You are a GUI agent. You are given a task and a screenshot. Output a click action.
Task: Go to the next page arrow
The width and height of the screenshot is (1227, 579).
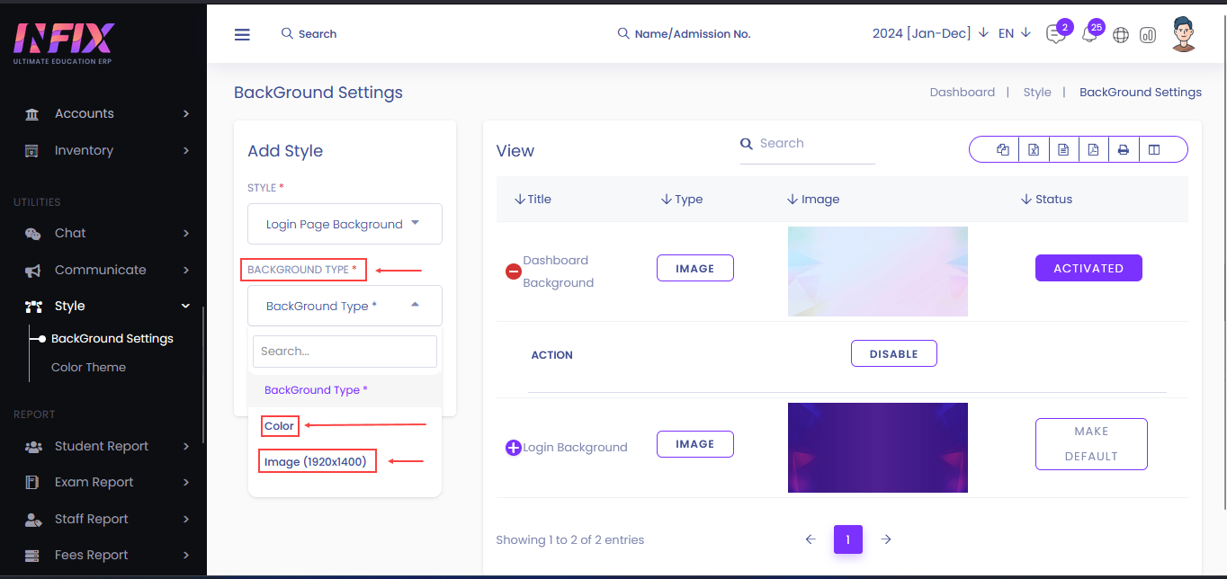pos(886,539)
